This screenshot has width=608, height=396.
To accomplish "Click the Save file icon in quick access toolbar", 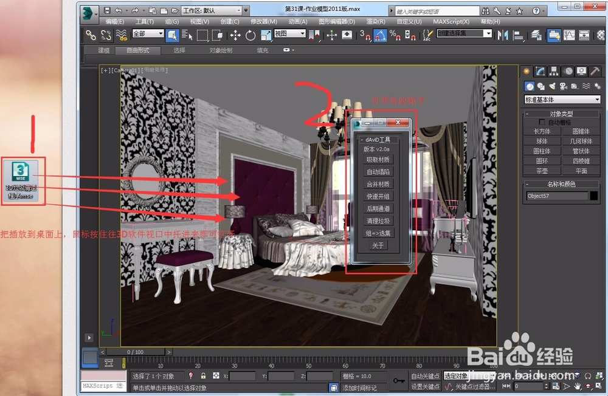I will coord(108,11).
